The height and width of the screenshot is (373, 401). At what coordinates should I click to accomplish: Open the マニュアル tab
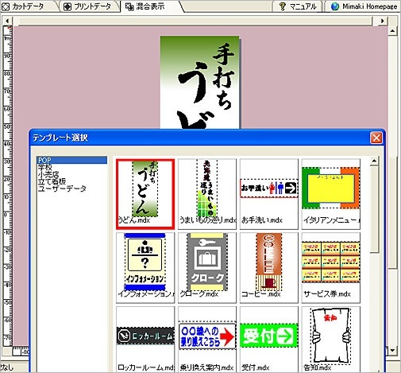click(x=298, y=6)
